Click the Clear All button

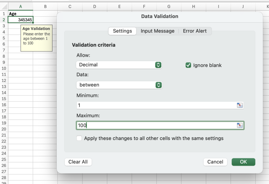[78, 162]
